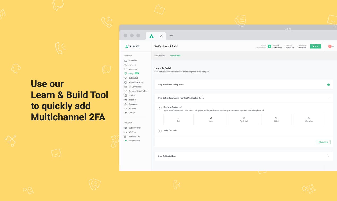Viewport: 337px width, 201px height.
Task: Open the Dashboard sidebar icon
Action: coord(126,61)
